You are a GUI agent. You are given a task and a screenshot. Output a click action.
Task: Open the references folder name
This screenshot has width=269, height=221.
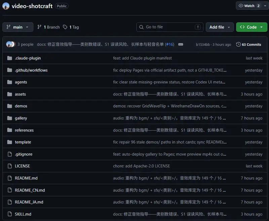24,130
